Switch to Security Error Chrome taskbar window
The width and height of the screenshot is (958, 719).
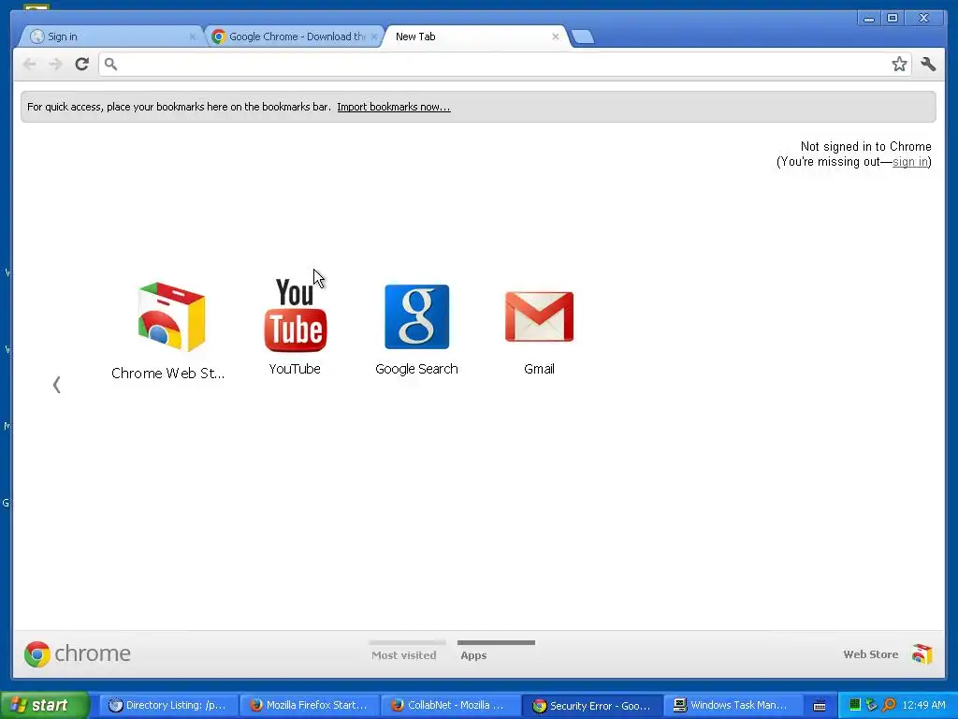(591, 706)
